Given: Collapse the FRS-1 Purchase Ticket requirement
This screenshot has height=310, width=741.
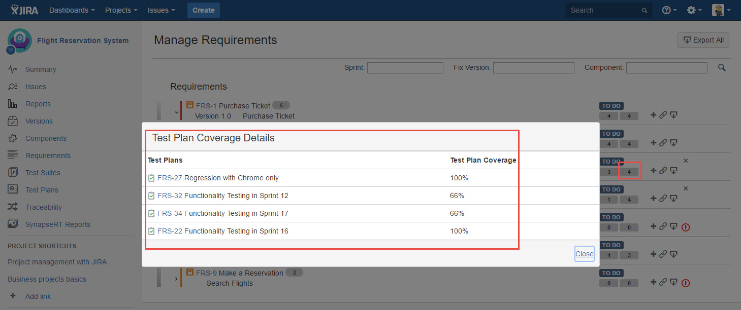Looking at the screenshot, I should tap(176, 112).
